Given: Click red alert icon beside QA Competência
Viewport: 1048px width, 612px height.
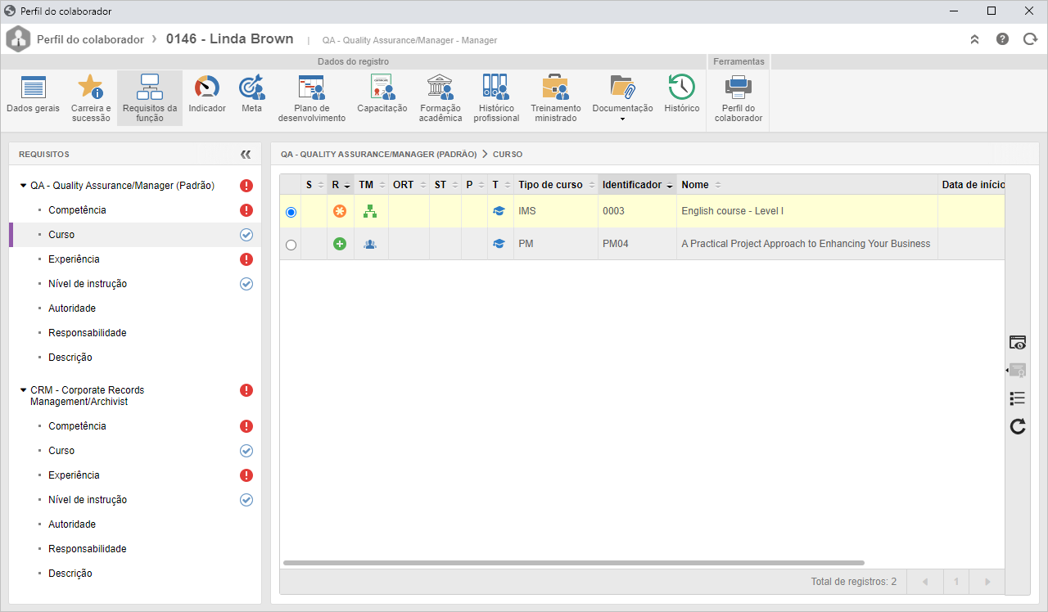Looking at the screenshot, I should [x=246, y=210].
